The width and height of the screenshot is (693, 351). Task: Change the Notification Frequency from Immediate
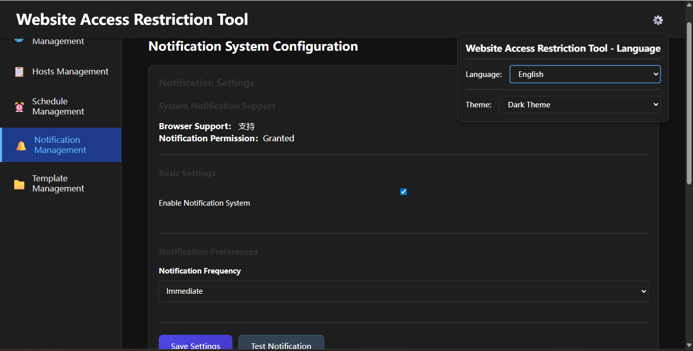click(403, 291)
